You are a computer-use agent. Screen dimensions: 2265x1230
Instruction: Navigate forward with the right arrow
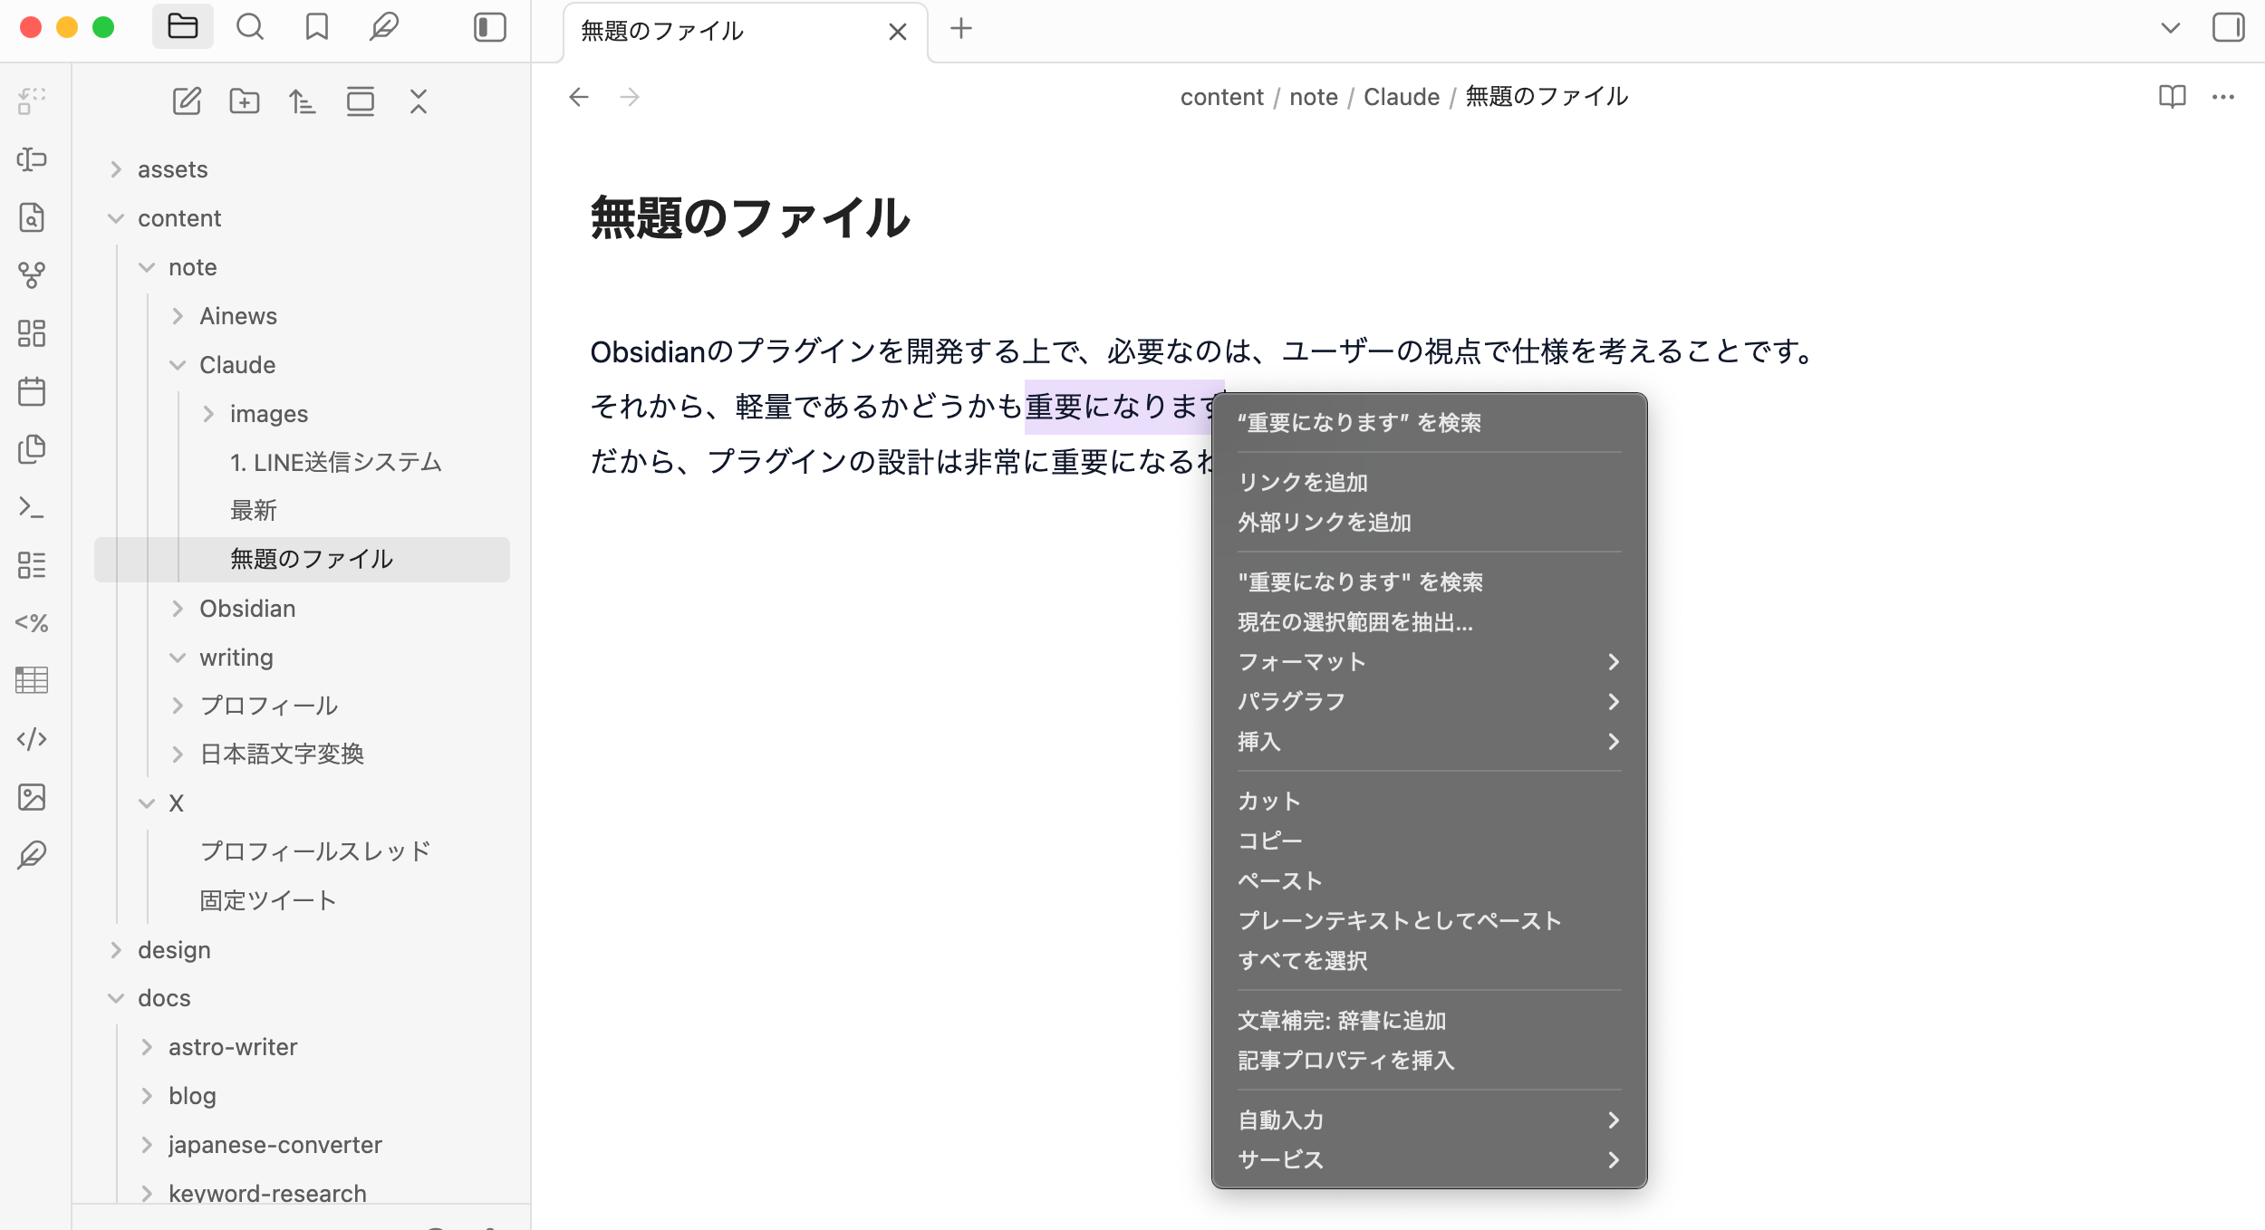click(630, 97)
